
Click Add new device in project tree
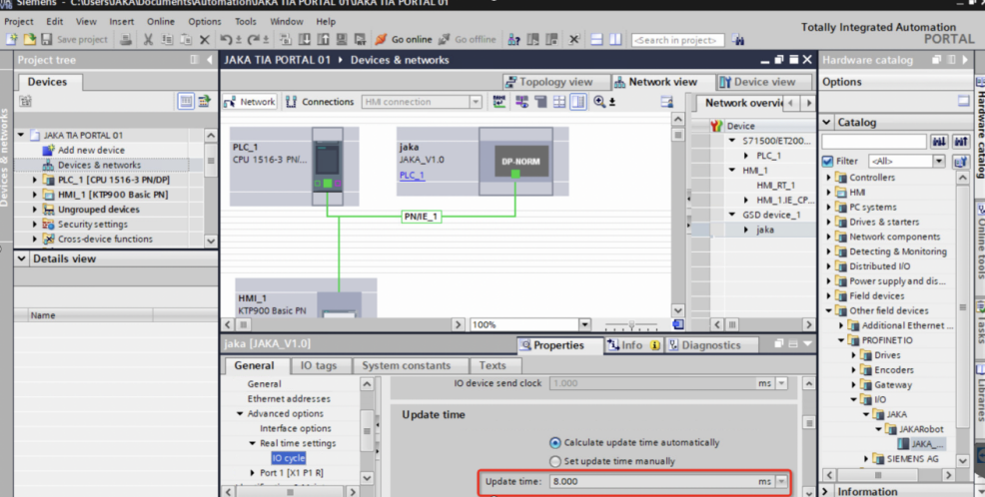click(91, 150)
